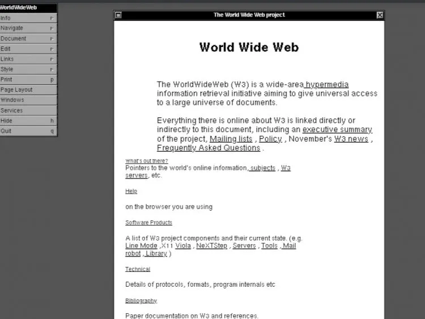Open the Style menu
425x319 pixels.
[x=28, y=69]
